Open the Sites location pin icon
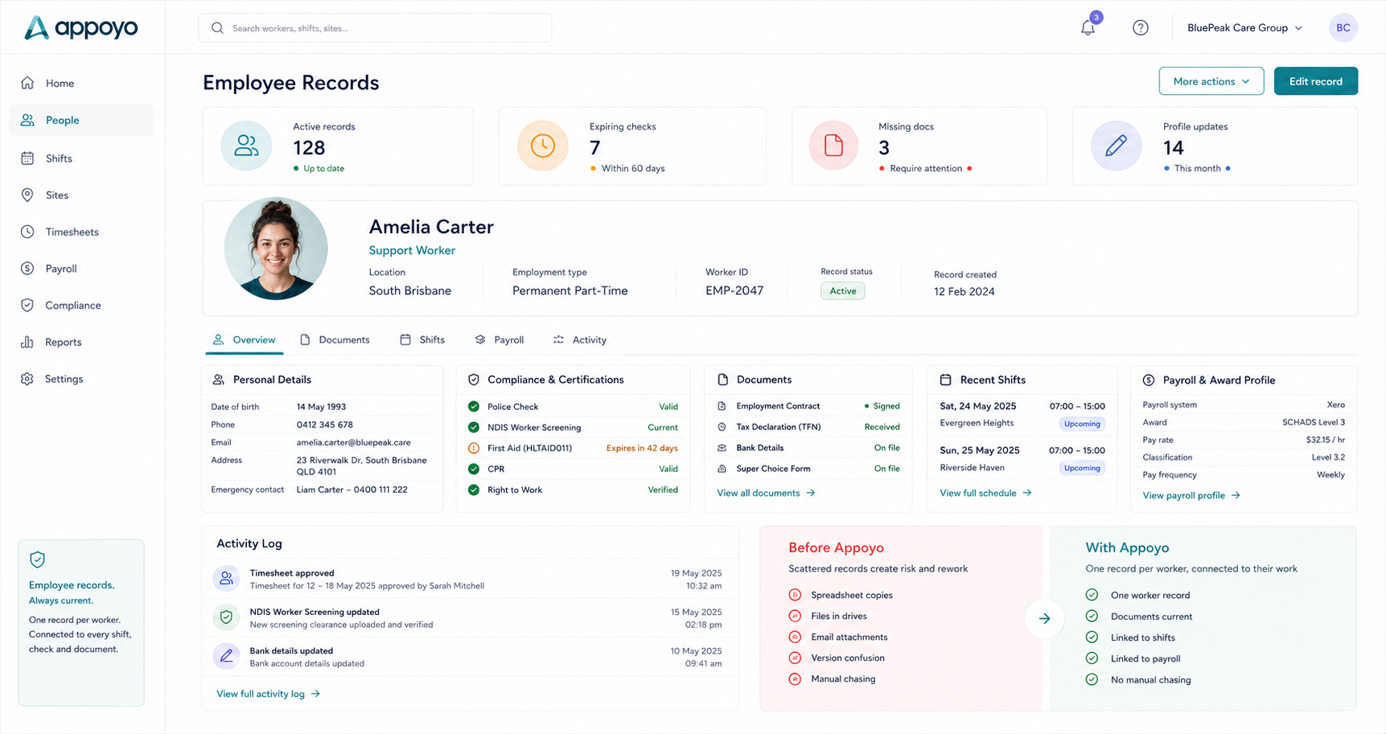 [x=27, y=195]
